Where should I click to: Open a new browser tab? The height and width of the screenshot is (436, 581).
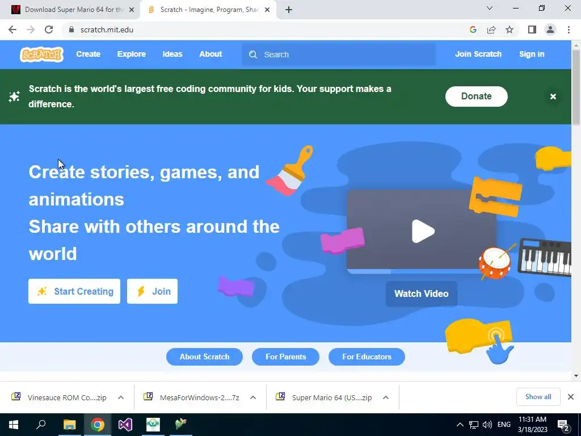[x=289, y=10]
